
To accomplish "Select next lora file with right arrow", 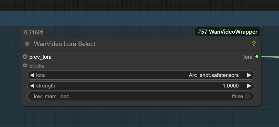I will (249, 75).
